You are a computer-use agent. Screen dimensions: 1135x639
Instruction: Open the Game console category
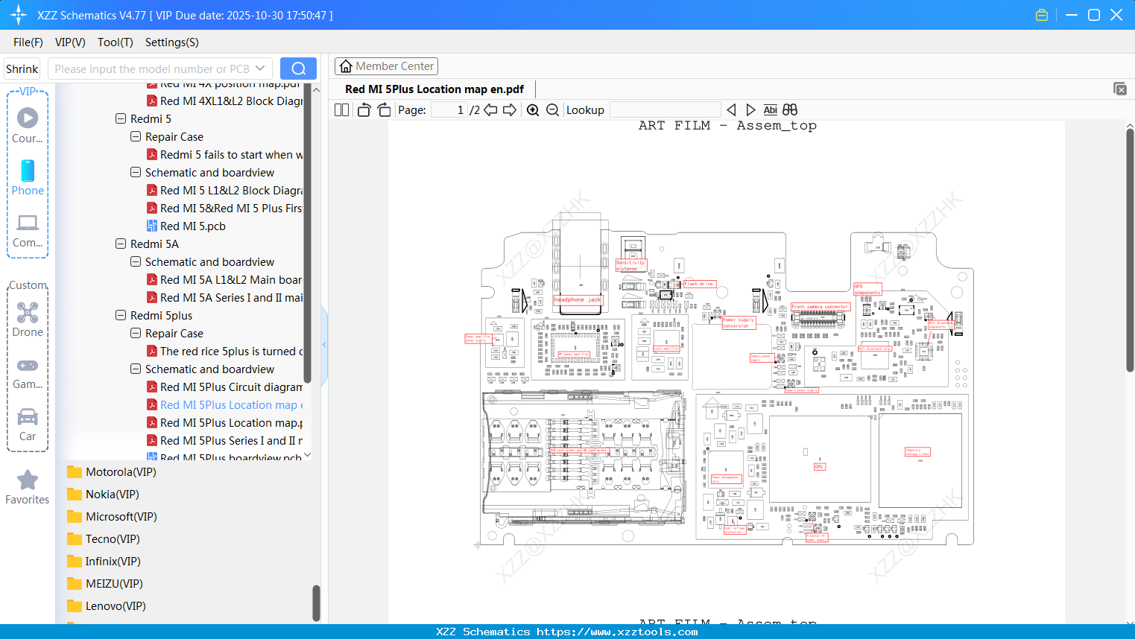[28, 372]
